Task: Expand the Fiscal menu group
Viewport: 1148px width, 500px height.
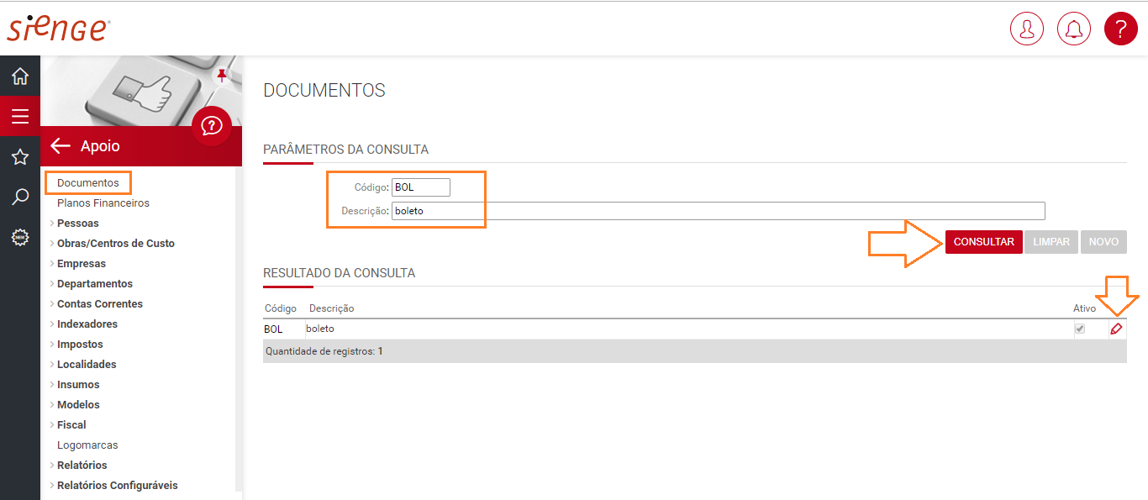Action: tap(71, 425)
